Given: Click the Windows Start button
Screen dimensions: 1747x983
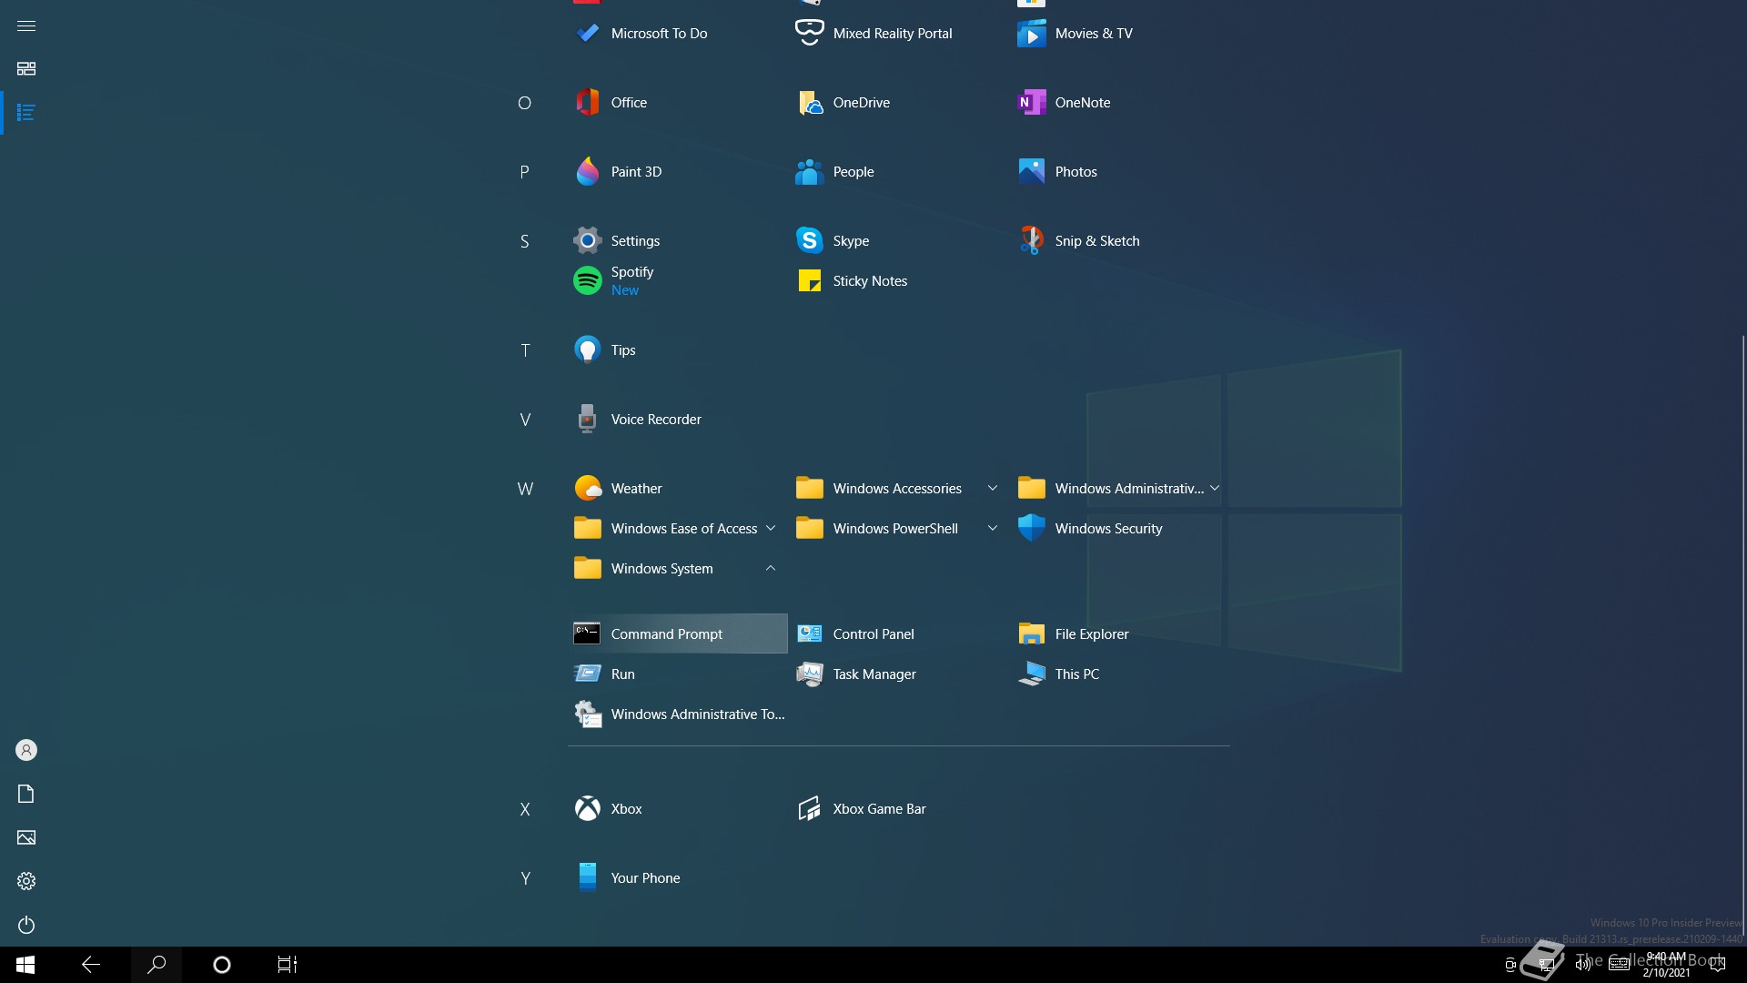Looking at the screenshot, I should 25,965.
